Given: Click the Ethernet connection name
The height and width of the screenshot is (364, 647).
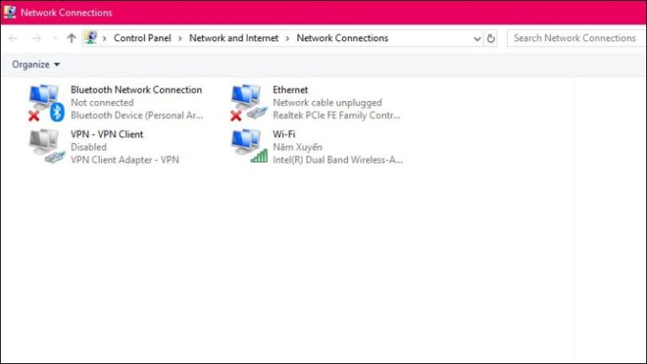Looking at the screenshot, I should coord(290,89).
